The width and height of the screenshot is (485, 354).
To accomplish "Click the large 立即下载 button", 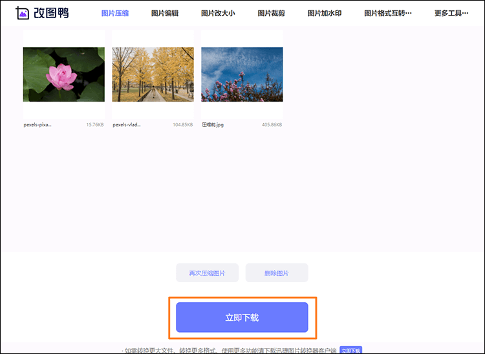I will tap(242, 318).
